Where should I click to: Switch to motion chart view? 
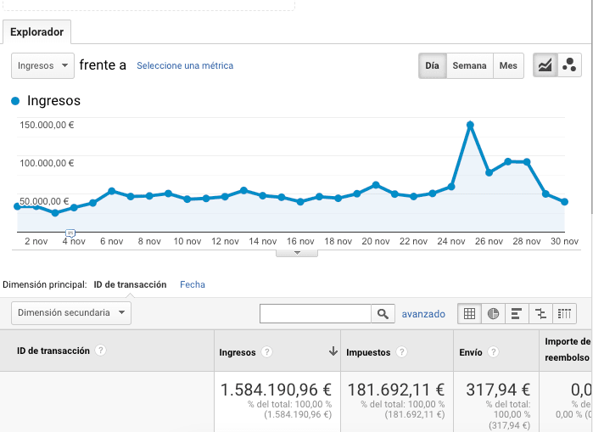(568, 65)
